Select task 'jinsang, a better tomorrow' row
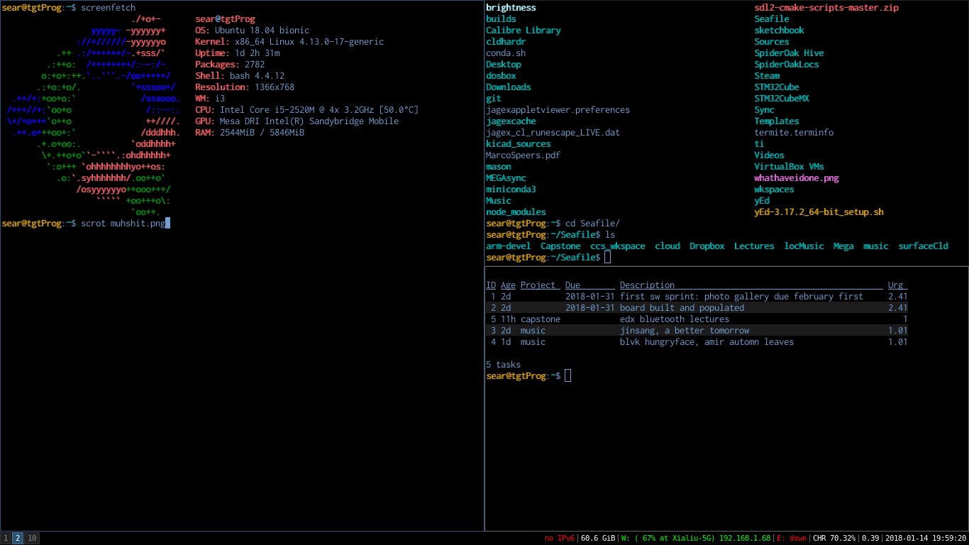 [697, 331]
